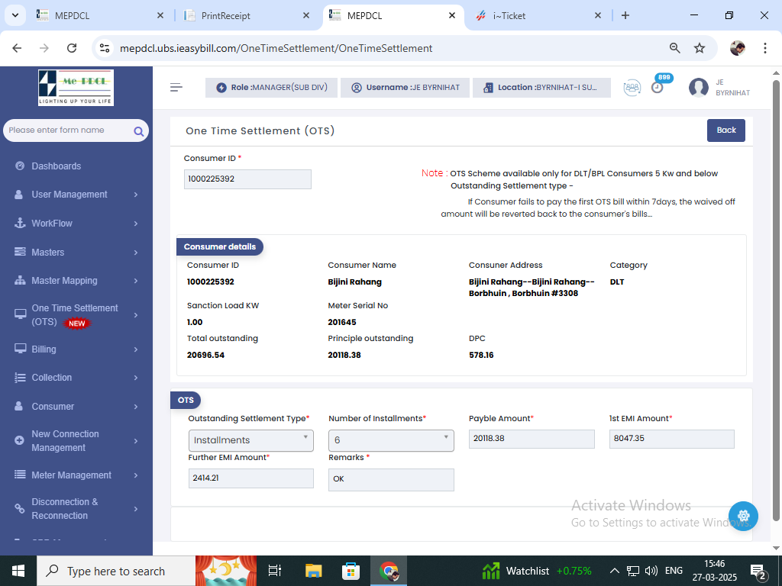
Task: Click the Disconnection & Reconnection link icon
Action: tap(19, 509)
